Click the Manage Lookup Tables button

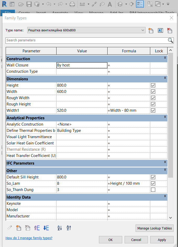[x=154, y=228]
